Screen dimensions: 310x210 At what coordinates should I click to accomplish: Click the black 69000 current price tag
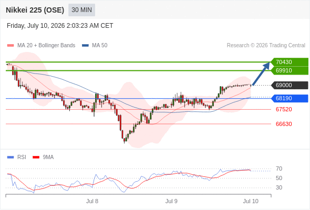pyautogui.click(x=290, y=86)
